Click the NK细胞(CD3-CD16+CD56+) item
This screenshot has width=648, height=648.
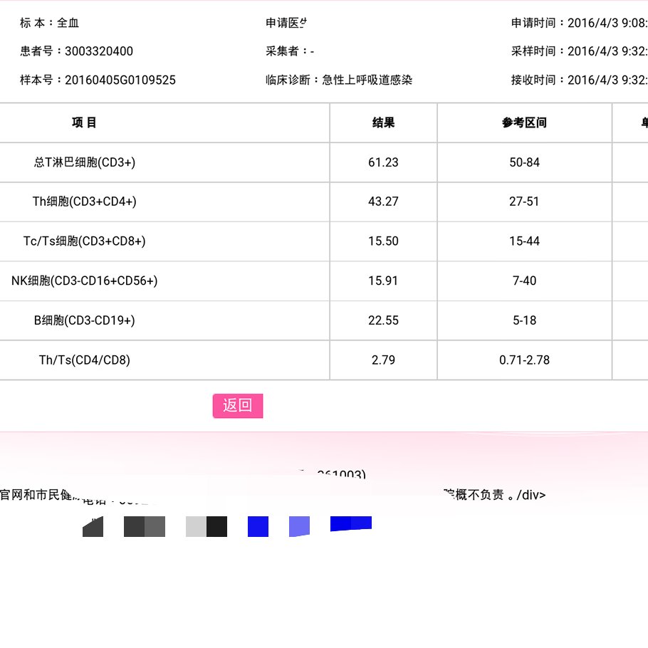click(84, 281)
